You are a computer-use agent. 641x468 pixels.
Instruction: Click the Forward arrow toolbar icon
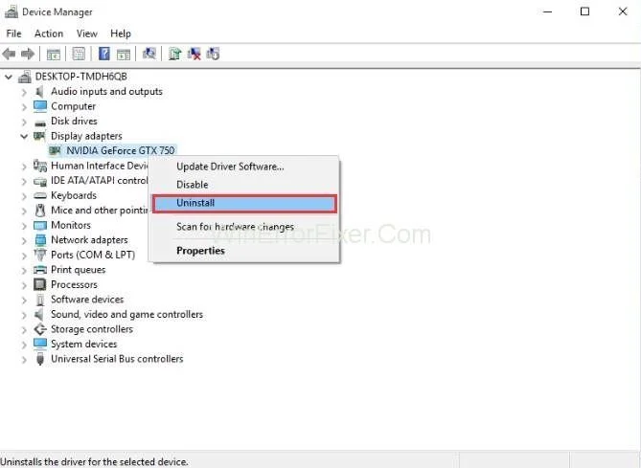coord(28,54)
